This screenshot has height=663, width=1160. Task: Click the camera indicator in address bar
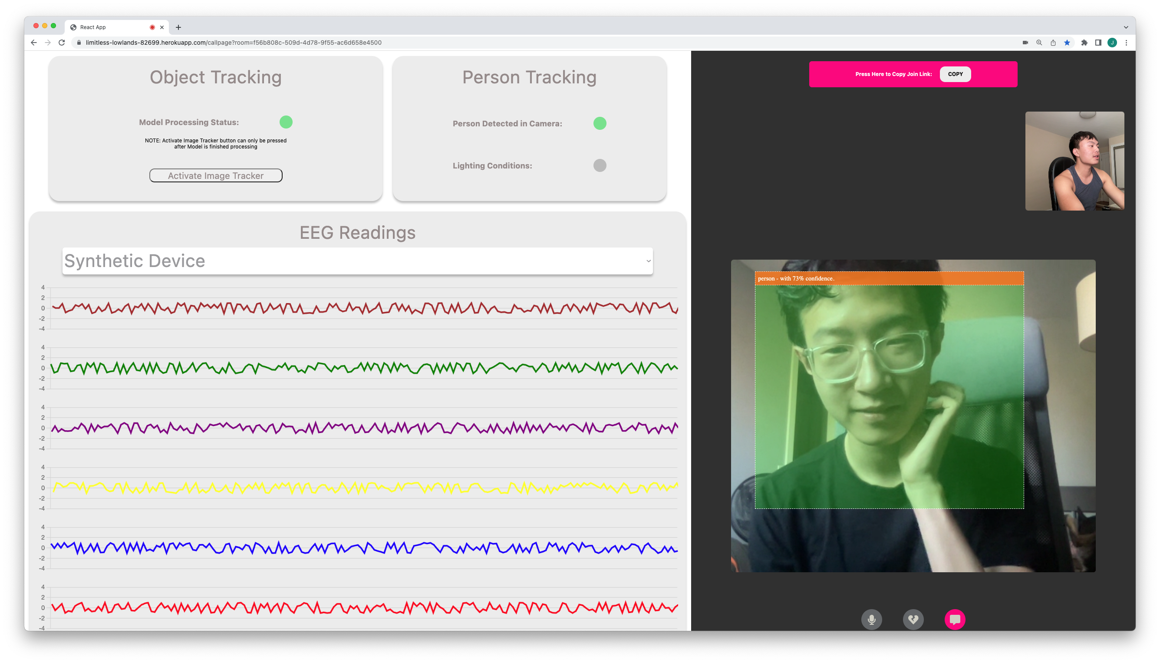1025,43
